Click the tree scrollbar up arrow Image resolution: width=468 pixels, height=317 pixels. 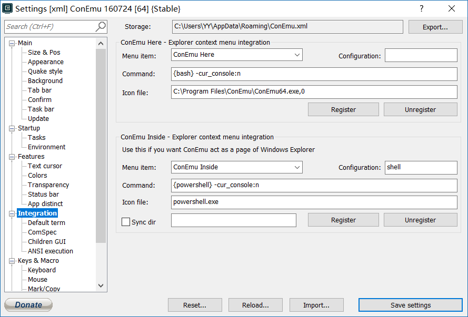[x=101, y=44]
